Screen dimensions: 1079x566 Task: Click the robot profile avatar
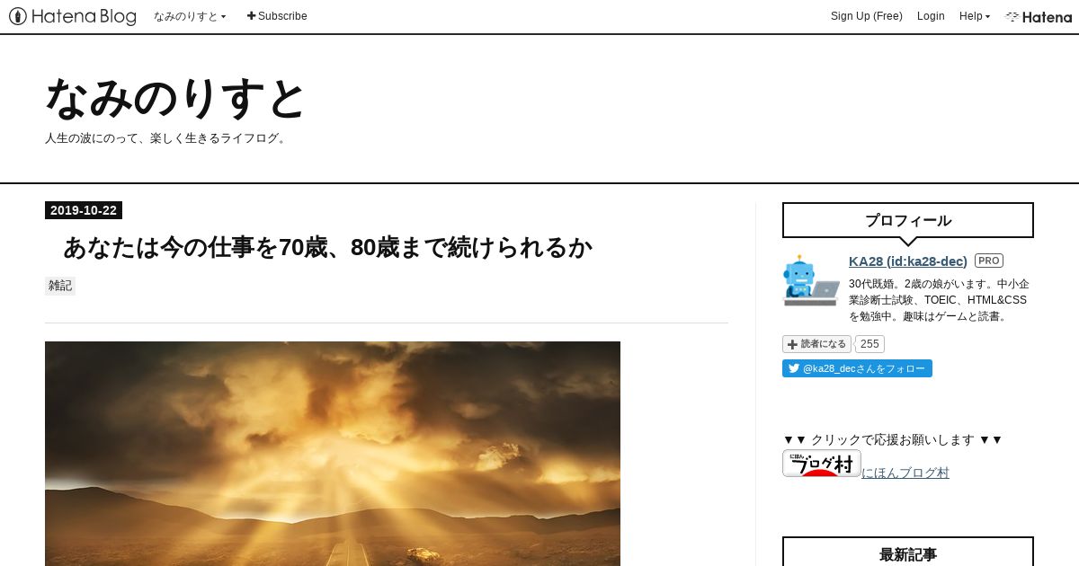coord(811,280)
